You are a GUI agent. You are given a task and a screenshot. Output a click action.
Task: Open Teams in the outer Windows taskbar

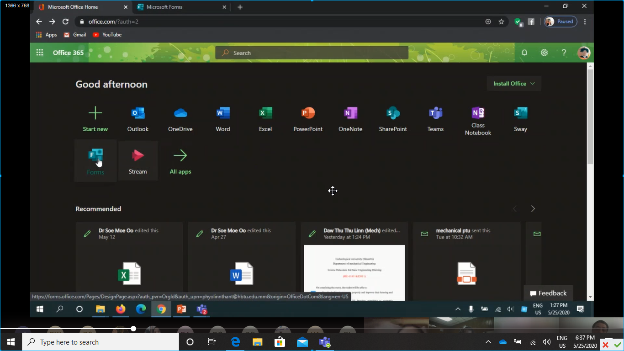(x=325, y=342)
